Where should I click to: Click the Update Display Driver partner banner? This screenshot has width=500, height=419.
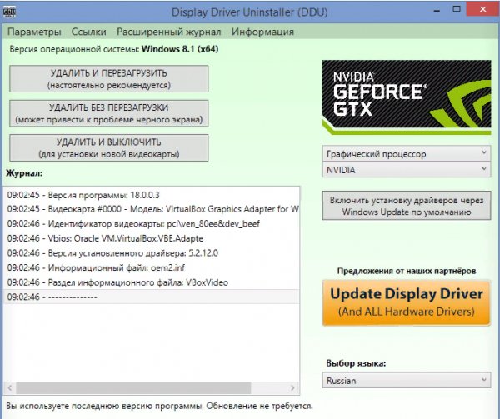pos(407,302)
